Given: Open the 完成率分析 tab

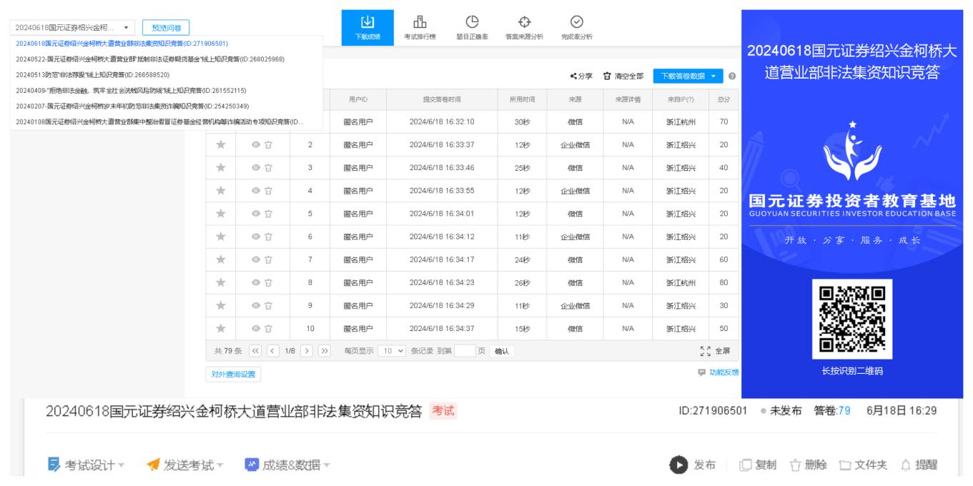Looking at the screenshot, I should click(x=576, y=28).
